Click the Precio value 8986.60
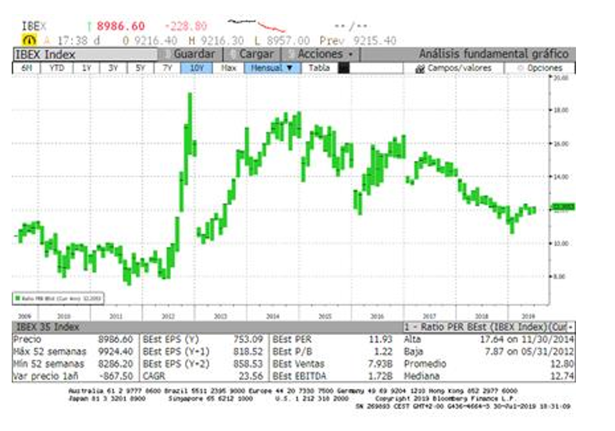615x431 pixels. (116, 340)
